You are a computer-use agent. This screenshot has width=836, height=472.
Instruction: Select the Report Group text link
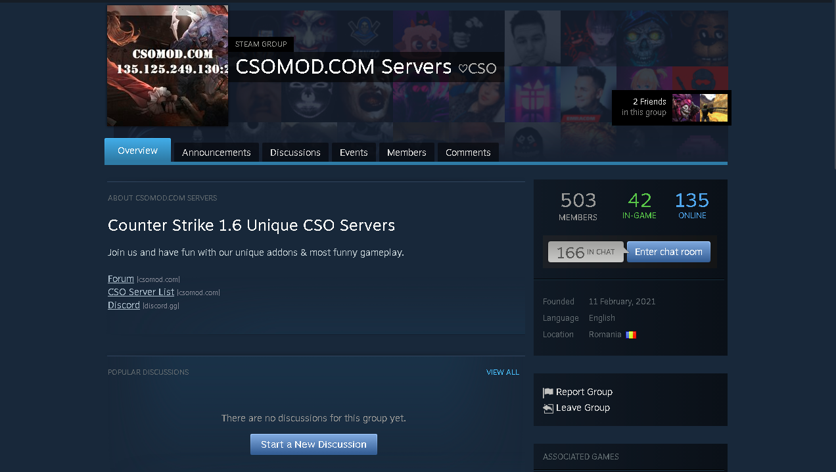pos(584,392)
